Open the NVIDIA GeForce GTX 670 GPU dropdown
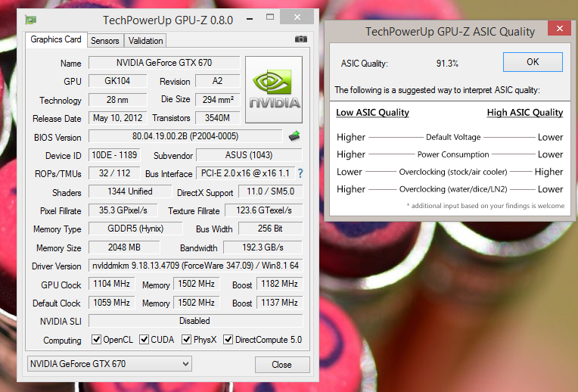Image resolution: width=578 pixels, height=392 pixels. click(110, 364)
